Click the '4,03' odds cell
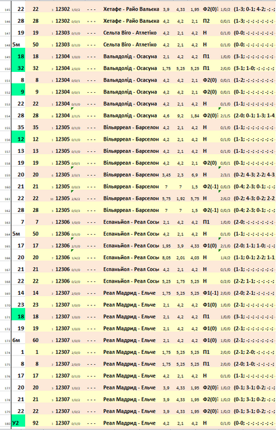Screen dimensions: 276x430 pyautogui.click(x=195, y=257)
